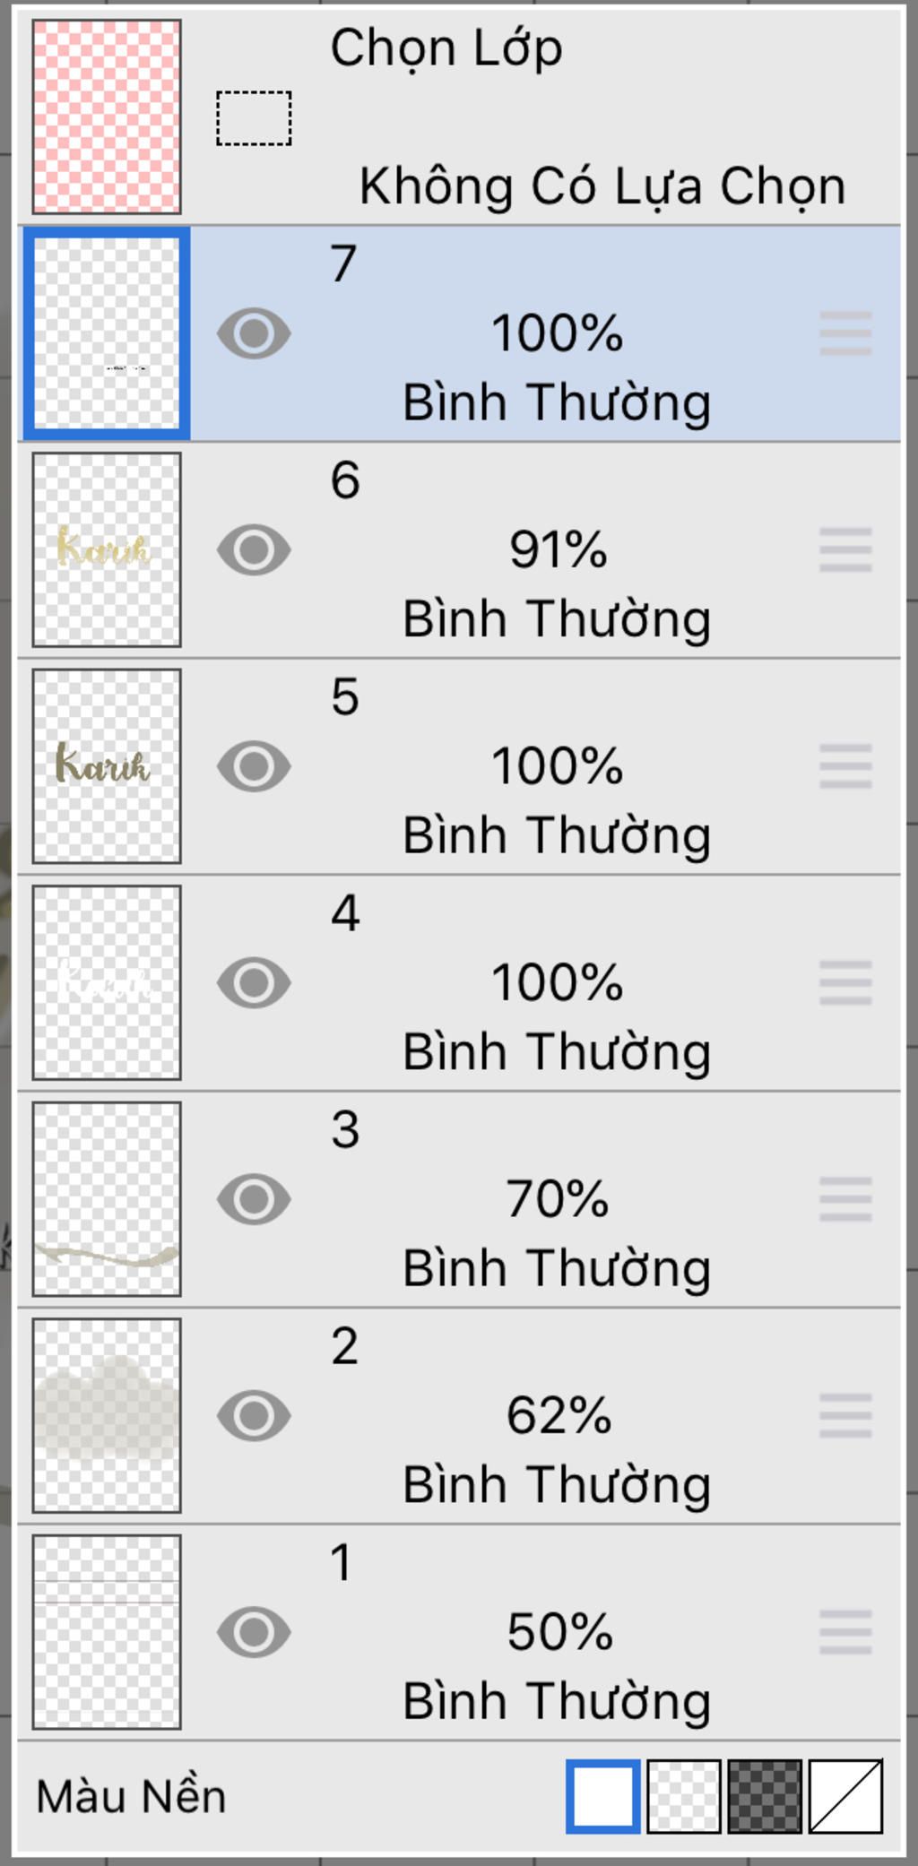Select the diagonal-slash background option
The height and width of the screenshot is (1866, 918).
(845, 1796)
